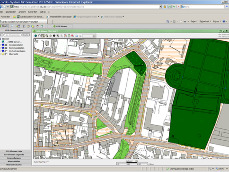Activate the black info query tool
Image resolution: width=229 pixels, height=172 pixels.
tap(54, 36)
